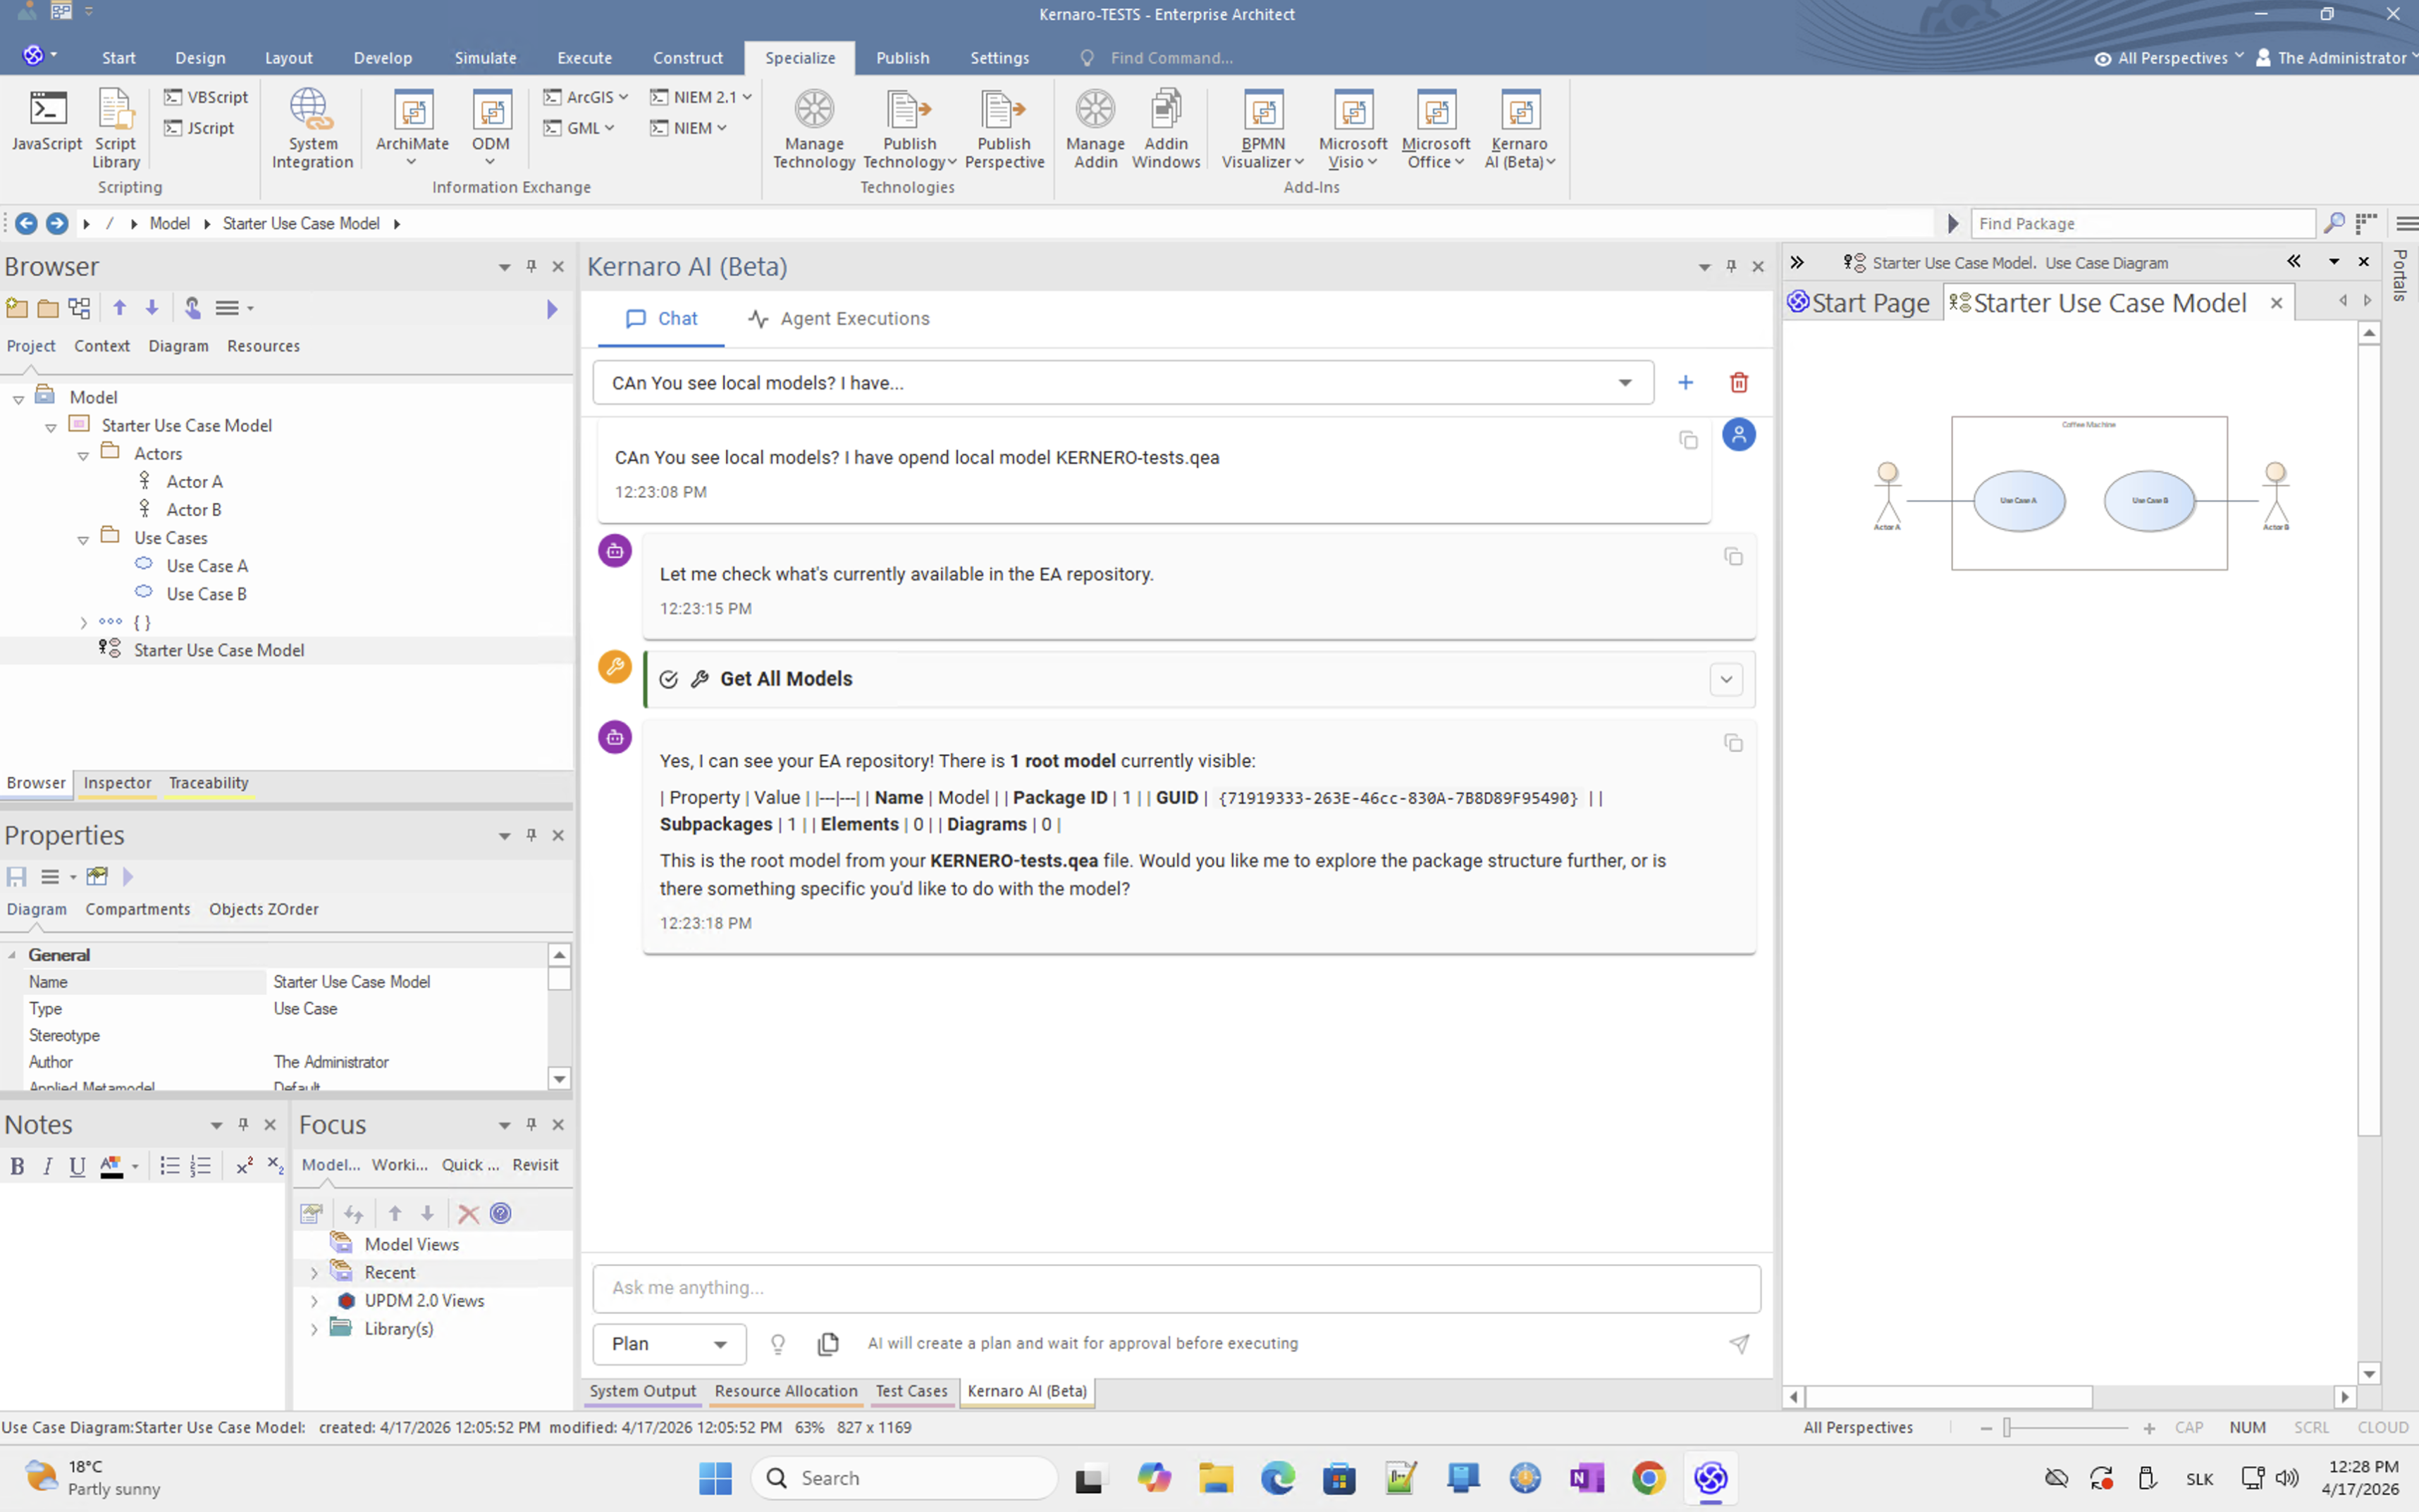Image resolution: width=2419 pixels, height=1512 pixels.
Task: Switch to the Inspector tab
Action: pyautogui.click(x=117, y=783)
